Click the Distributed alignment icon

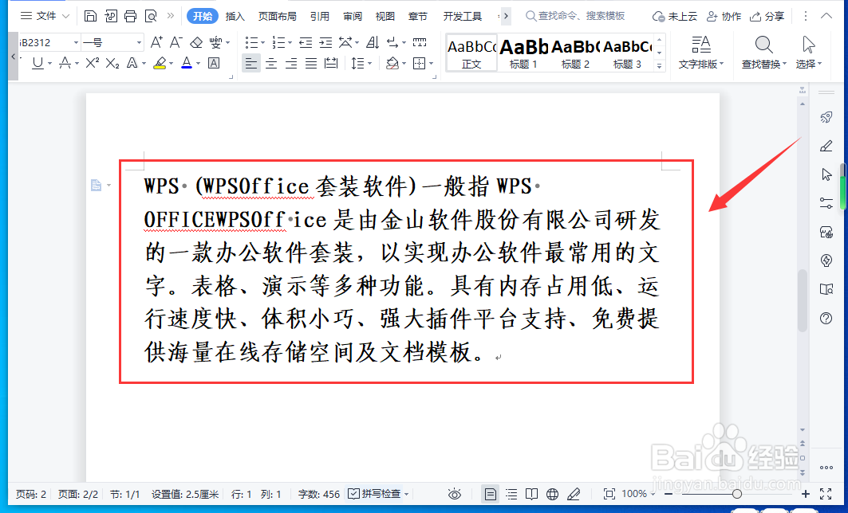click(331, 63)
